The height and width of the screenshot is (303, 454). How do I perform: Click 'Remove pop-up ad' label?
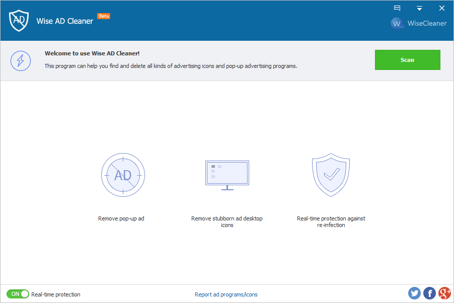(x=121, y=218)
